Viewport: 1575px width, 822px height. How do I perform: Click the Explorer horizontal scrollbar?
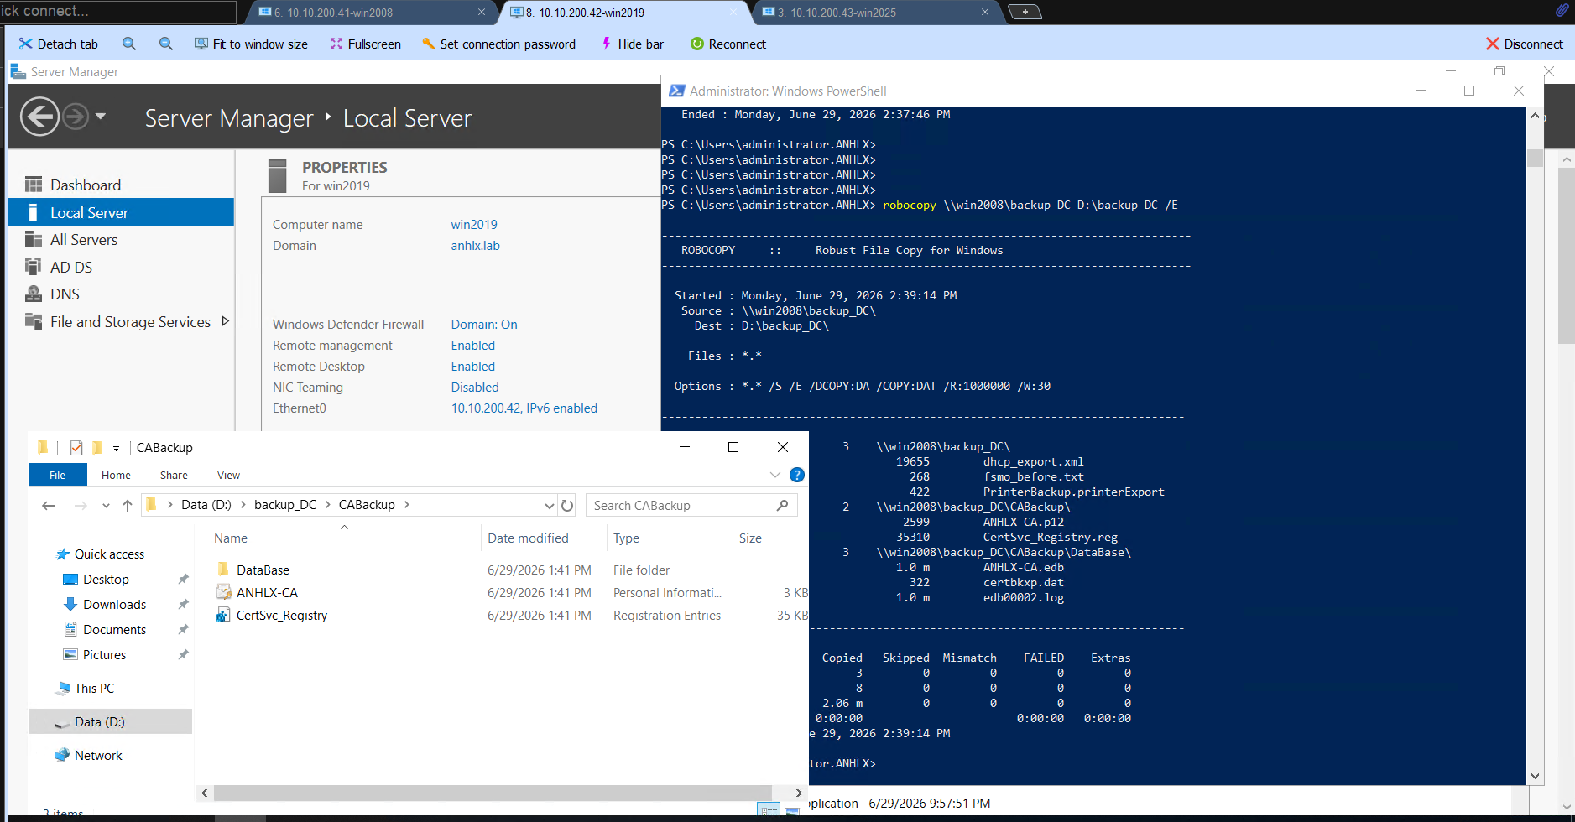(x=493, y=793)
